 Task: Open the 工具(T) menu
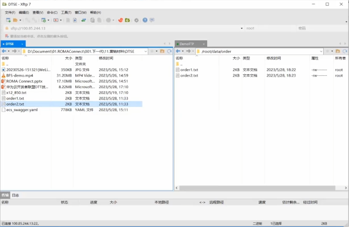[66, 13]
